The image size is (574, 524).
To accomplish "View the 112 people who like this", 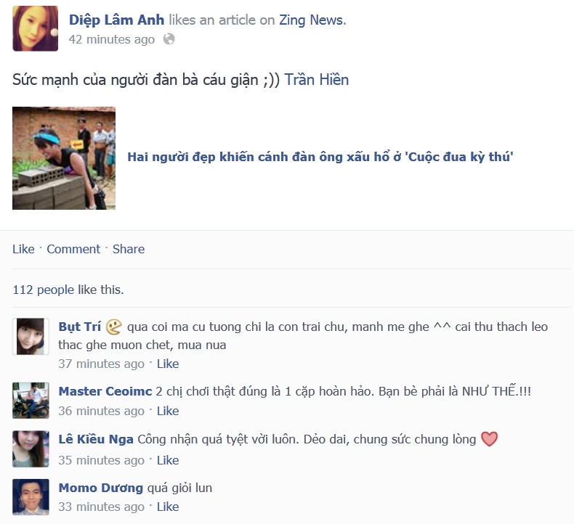I will pos(43,290).
